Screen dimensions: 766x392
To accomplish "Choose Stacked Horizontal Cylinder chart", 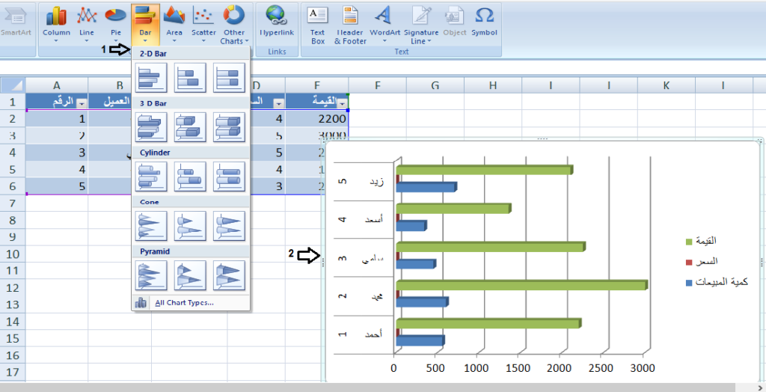I will [190, 177].
